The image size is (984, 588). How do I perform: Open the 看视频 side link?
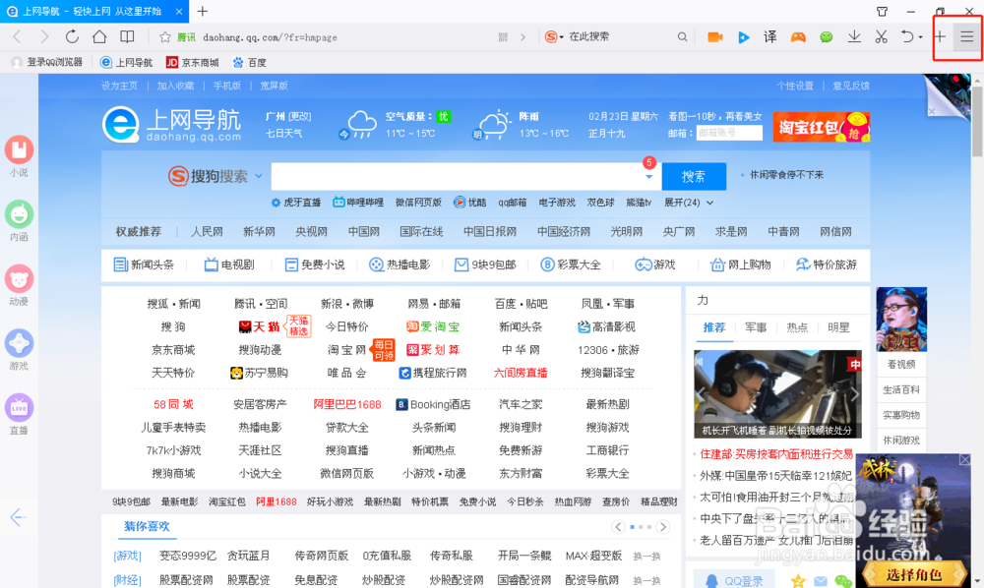(901, 364)
